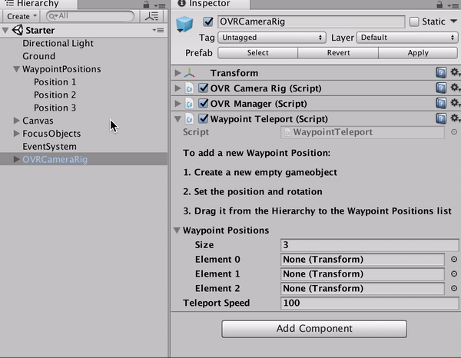Expand the FocusObjects tree node

(16, 134)
